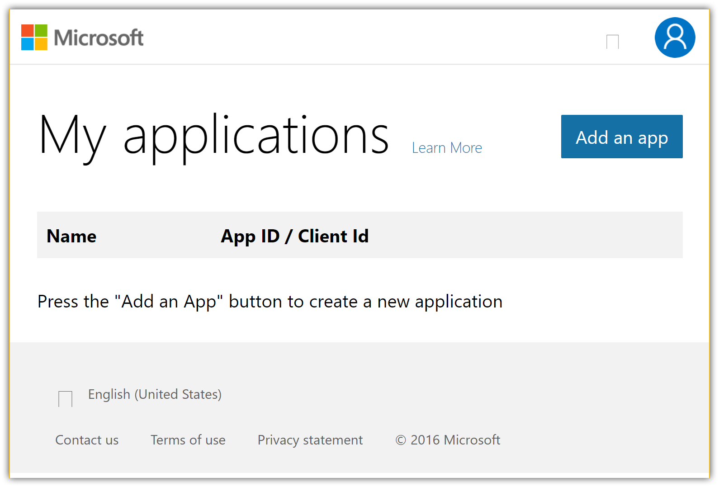The image size is (719, 487).
Task: Open the blue user account avatar
Action: 675,38
